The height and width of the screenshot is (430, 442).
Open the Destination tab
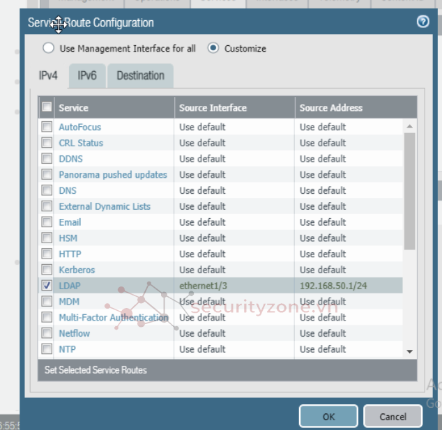140,75
